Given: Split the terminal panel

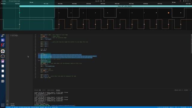Looking at the screenshot, I should (x=185, y=90).
